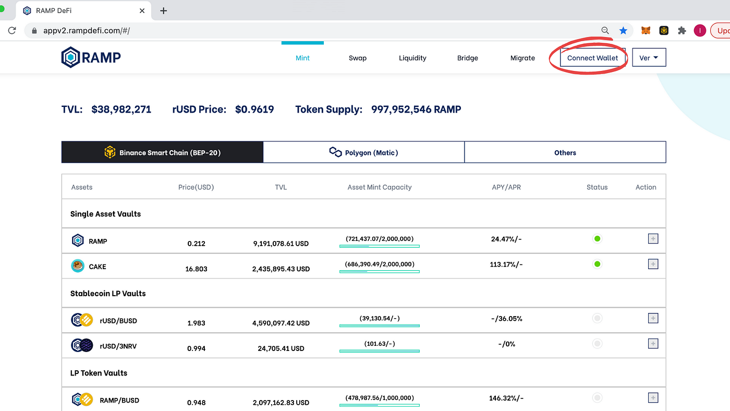Open the Ver version dropdown
Screen dimensions: 730x411
tap(649, 58)
